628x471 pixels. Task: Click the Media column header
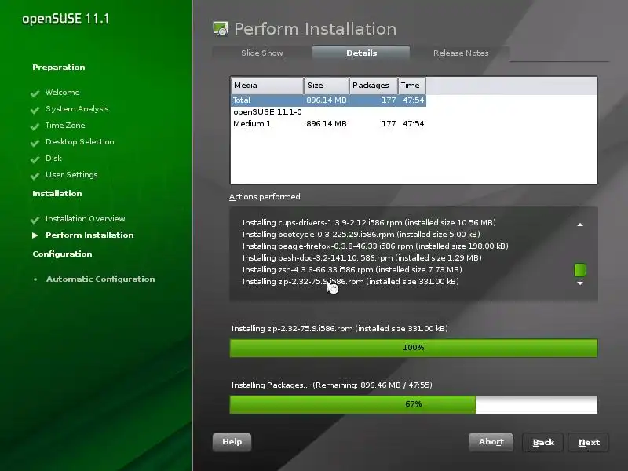pyautogui.click(x=267, y=86)
